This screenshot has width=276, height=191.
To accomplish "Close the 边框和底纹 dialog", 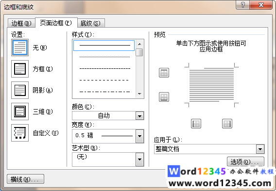I will click(261, 5).
